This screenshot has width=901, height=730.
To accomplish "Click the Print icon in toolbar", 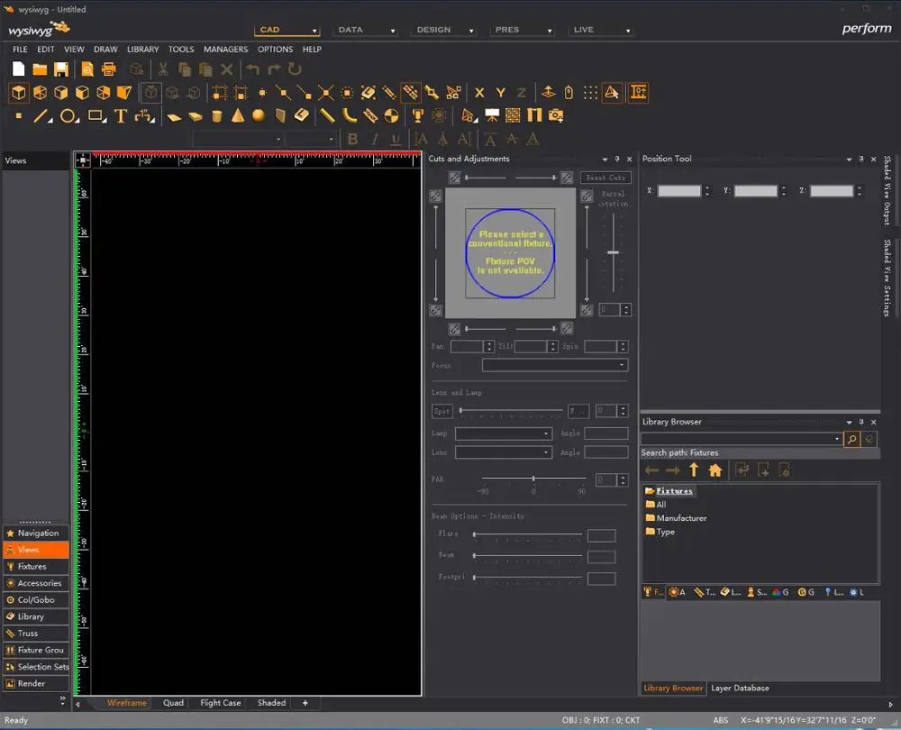I will pyautogui.click(x=109, y=69).
